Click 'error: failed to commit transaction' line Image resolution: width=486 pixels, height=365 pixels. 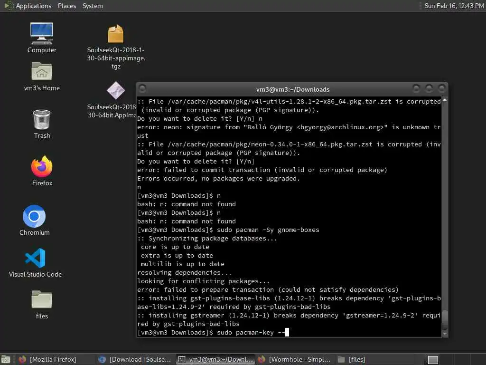[262, 170]
